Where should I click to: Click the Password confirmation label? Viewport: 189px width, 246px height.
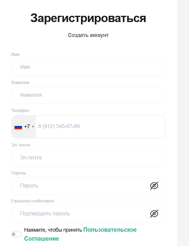pyautogui.click(x=33, y=201)
